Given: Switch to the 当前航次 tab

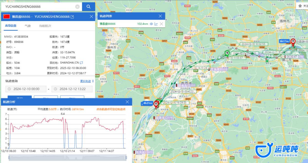Looking at the screenshot, I should point(45,26).
